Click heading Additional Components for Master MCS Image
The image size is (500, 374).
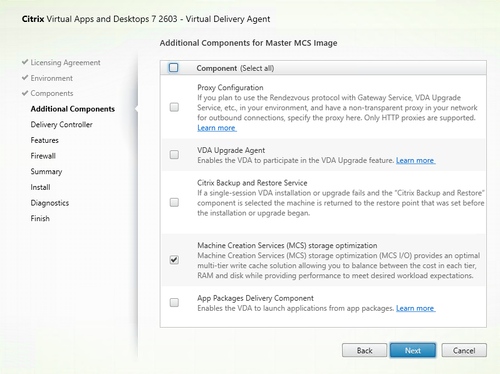tap(248, 43)
